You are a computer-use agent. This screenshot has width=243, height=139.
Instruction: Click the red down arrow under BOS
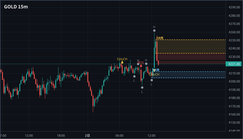coord(141,66)
